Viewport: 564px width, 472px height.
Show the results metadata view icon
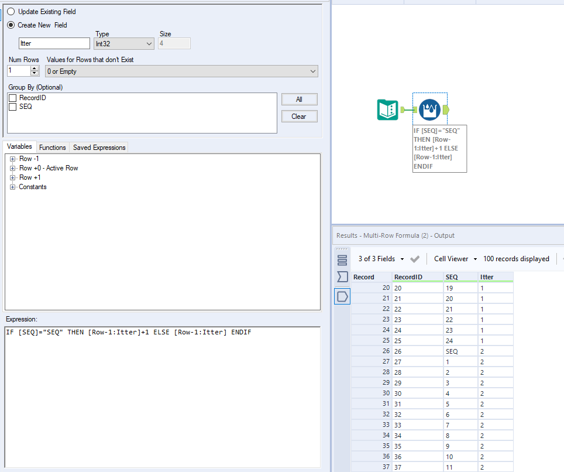(342, 259)
